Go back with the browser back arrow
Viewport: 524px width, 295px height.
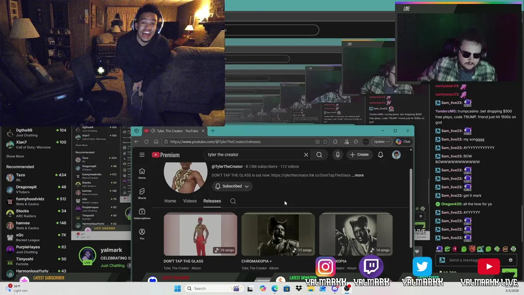click(136, 142)
